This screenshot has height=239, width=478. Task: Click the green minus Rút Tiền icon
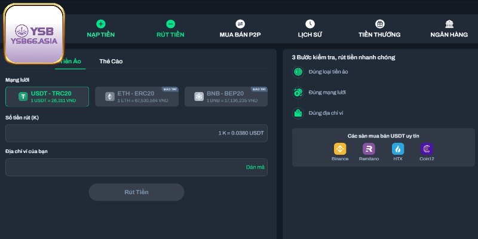click(170, 24)
